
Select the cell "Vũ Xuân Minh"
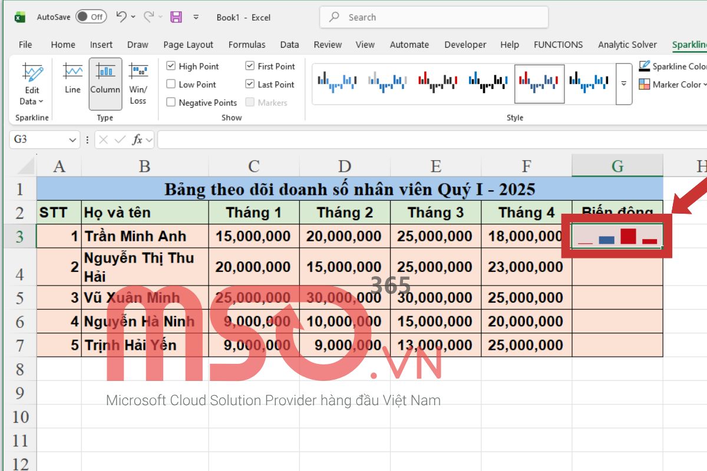(145, 298)
